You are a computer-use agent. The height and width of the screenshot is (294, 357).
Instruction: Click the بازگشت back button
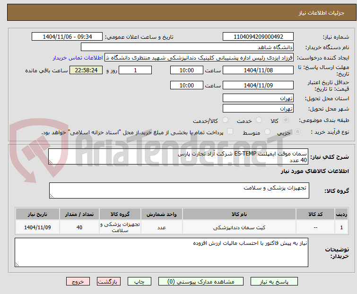point(109,282)
